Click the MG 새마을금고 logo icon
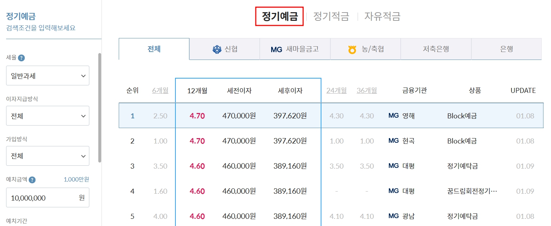Screen dimensions: 551x226 point(276,49)
